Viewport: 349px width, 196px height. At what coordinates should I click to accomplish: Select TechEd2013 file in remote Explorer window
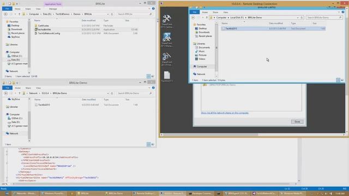click(x=273, y=28)
